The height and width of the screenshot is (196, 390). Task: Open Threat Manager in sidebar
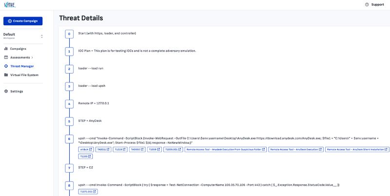pyautogui.click(x=22, y=66)
